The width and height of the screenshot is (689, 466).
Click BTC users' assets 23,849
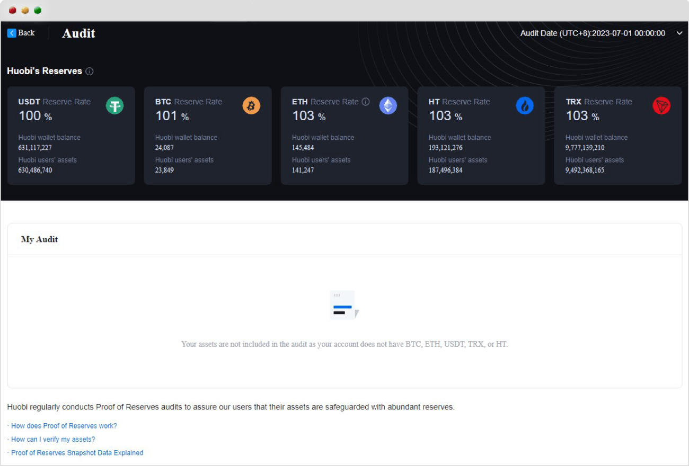(x=164, y=171)
